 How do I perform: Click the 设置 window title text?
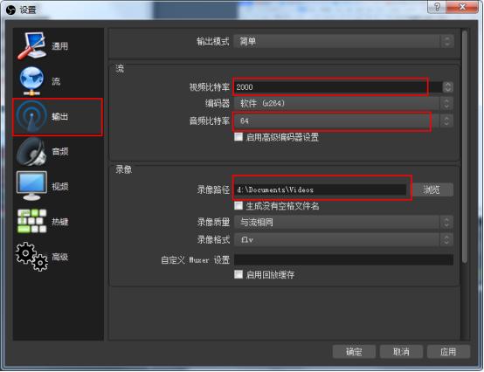pos(28,10)
